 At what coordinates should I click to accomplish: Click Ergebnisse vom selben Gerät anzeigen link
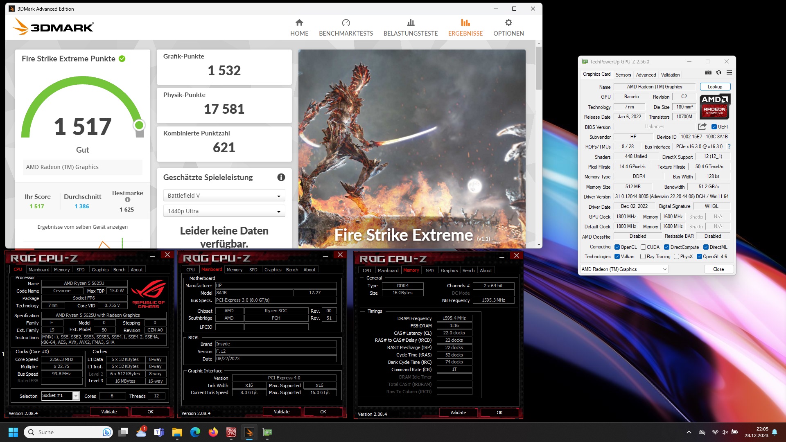82,227
